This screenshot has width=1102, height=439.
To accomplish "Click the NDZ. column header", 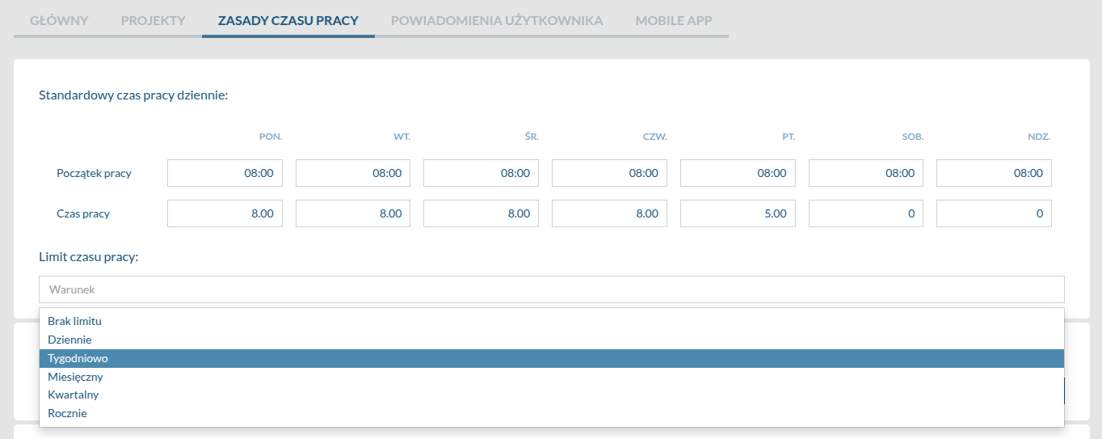I will [x=1039, y=137].
